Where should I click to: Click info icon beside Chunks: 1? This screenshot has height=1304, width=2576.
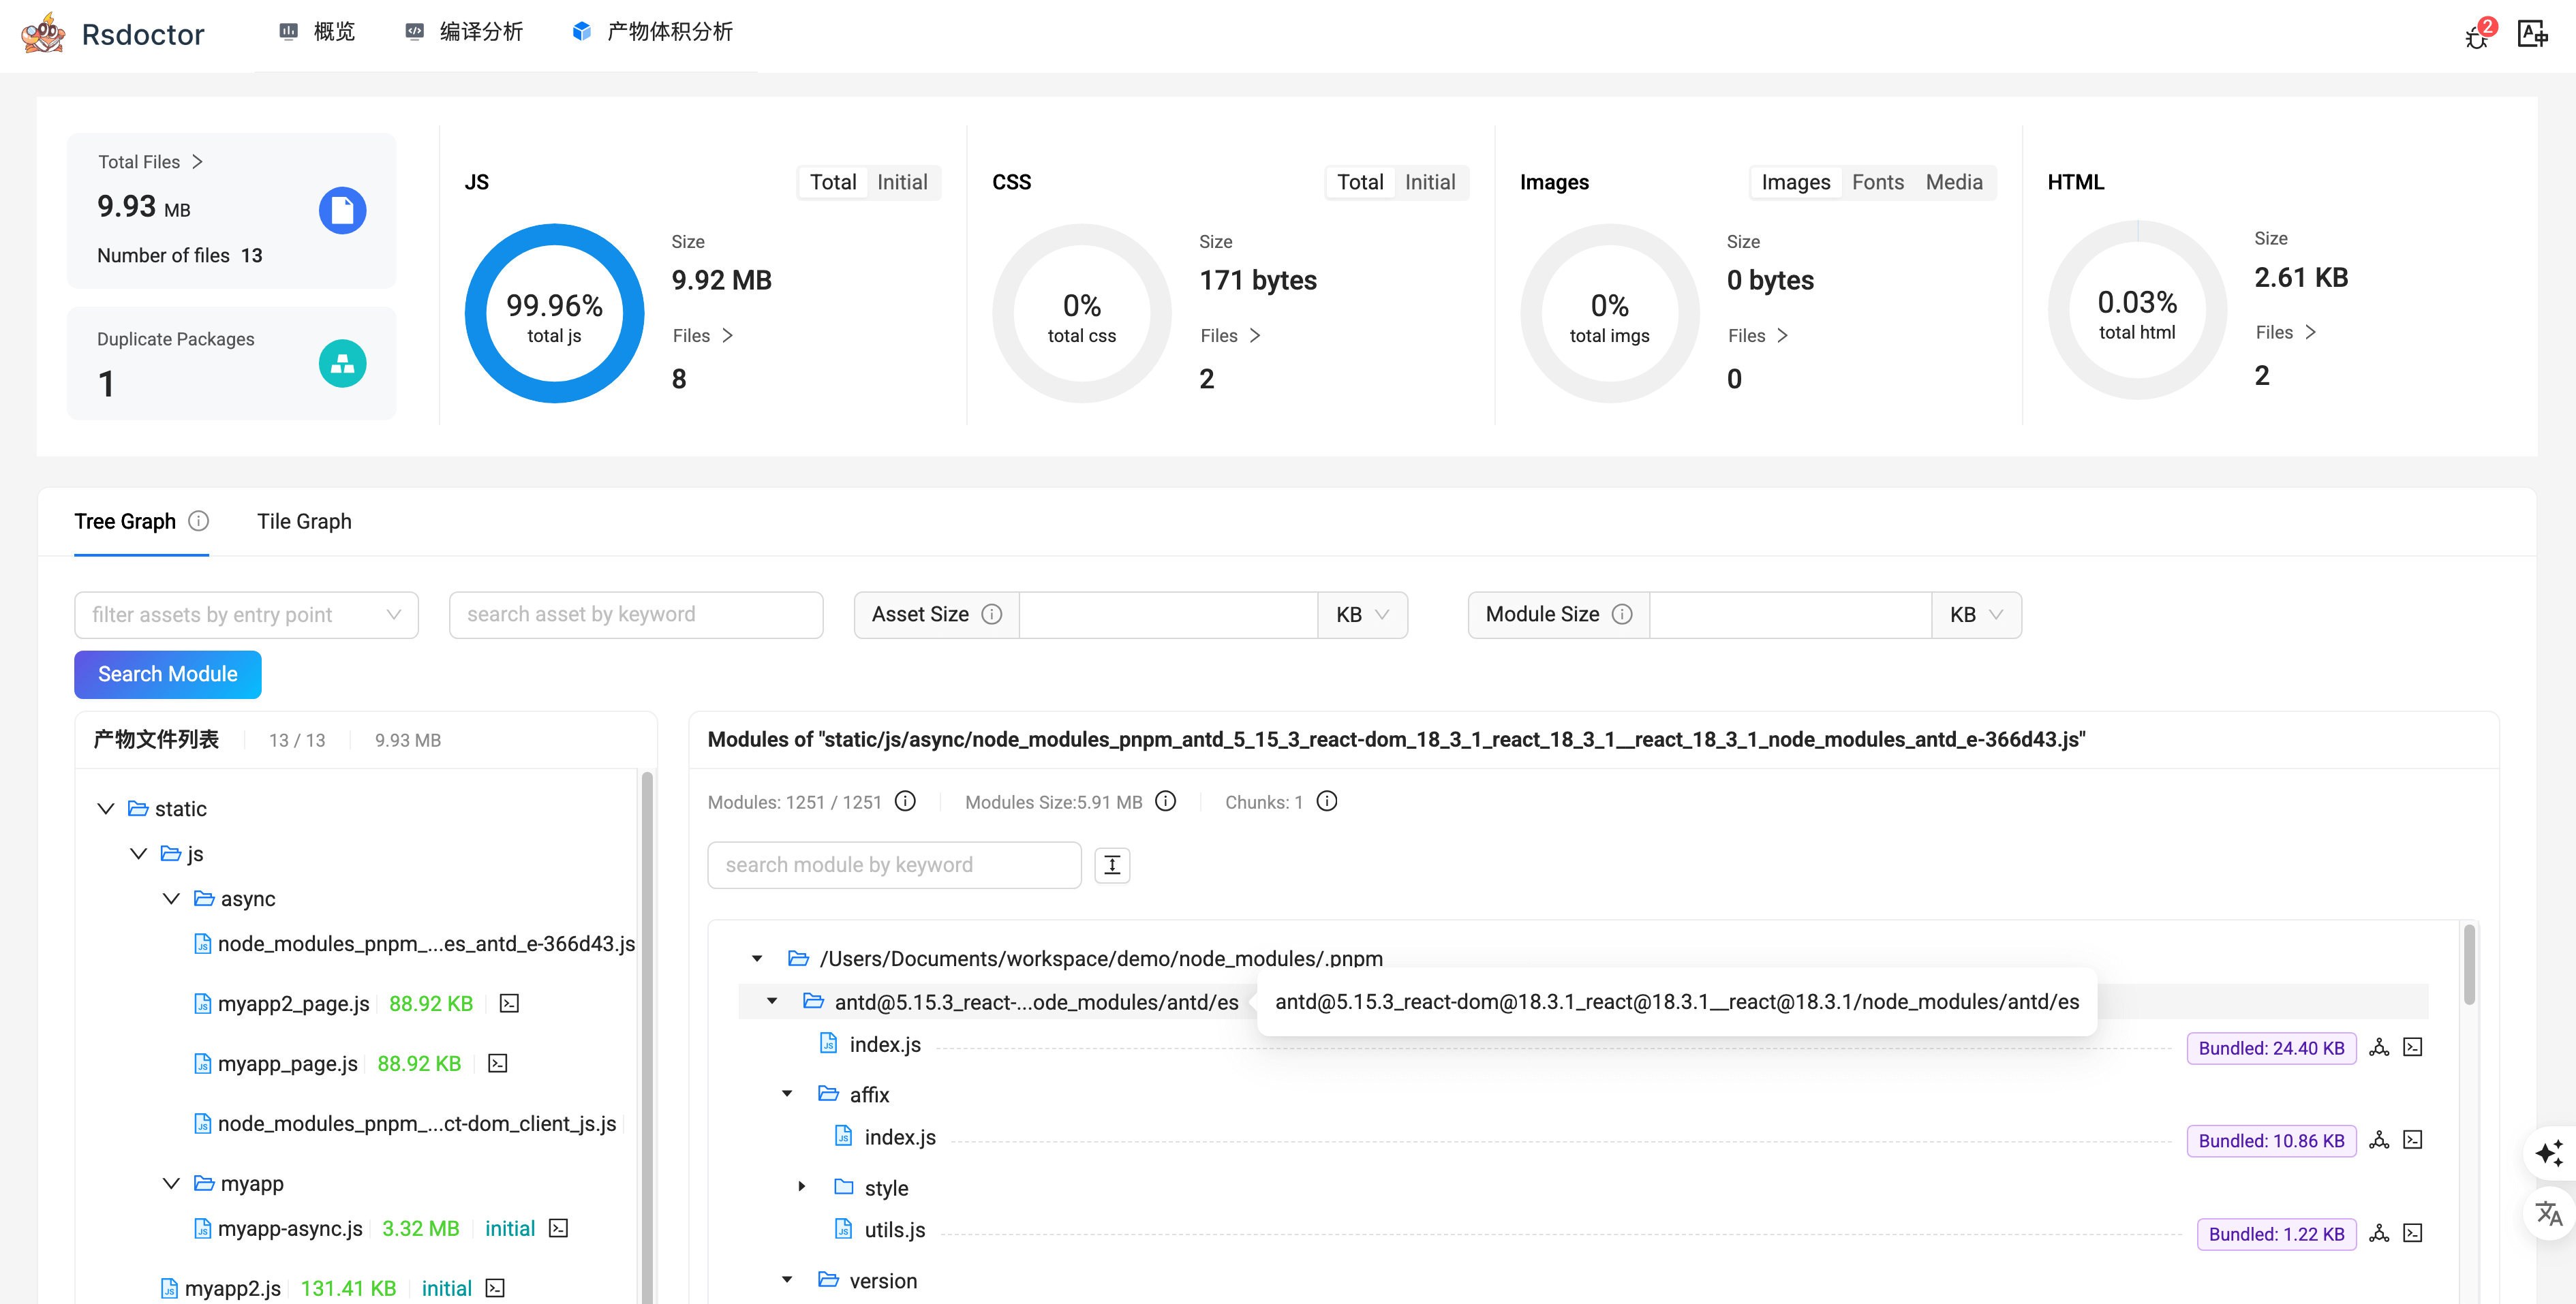(x=1327, y=801)
